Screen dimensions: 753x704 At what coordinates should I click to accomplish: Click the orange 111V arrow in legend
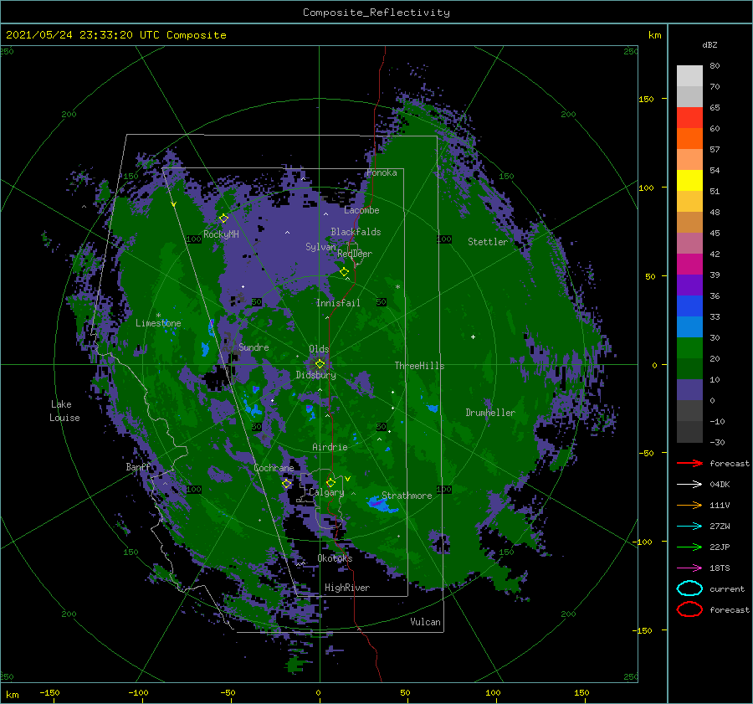click(x=689, y=505)
